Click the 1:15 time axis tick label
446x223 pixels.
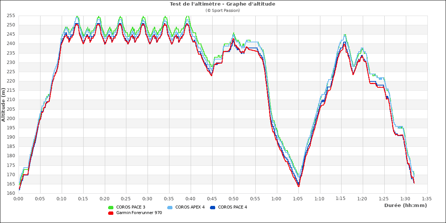pos(341,199)
